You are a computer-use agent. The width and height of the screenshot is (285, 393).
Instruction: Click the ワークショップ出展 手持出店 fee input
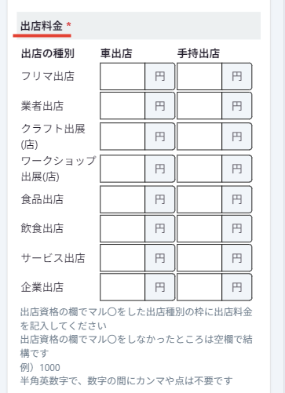(199, 169)
